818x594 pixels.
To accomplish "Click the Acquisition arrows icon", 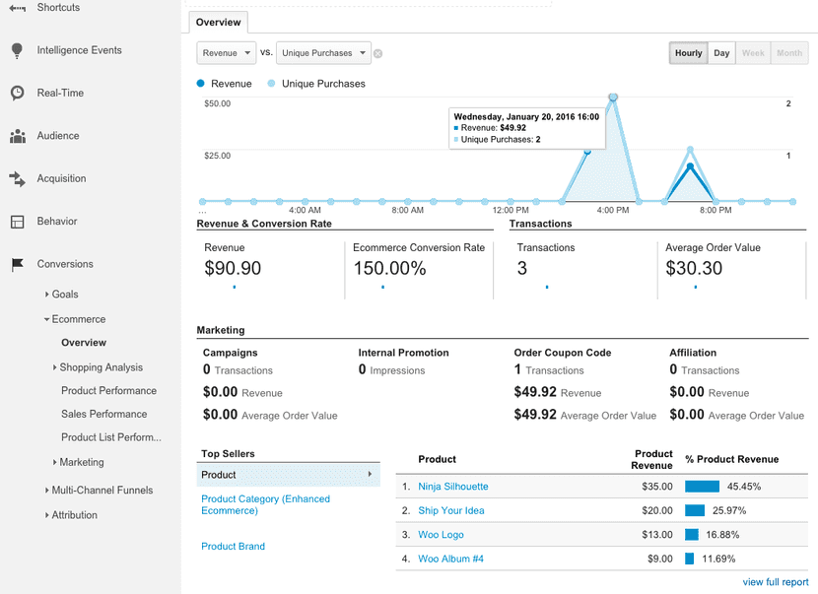I will 17,178.
